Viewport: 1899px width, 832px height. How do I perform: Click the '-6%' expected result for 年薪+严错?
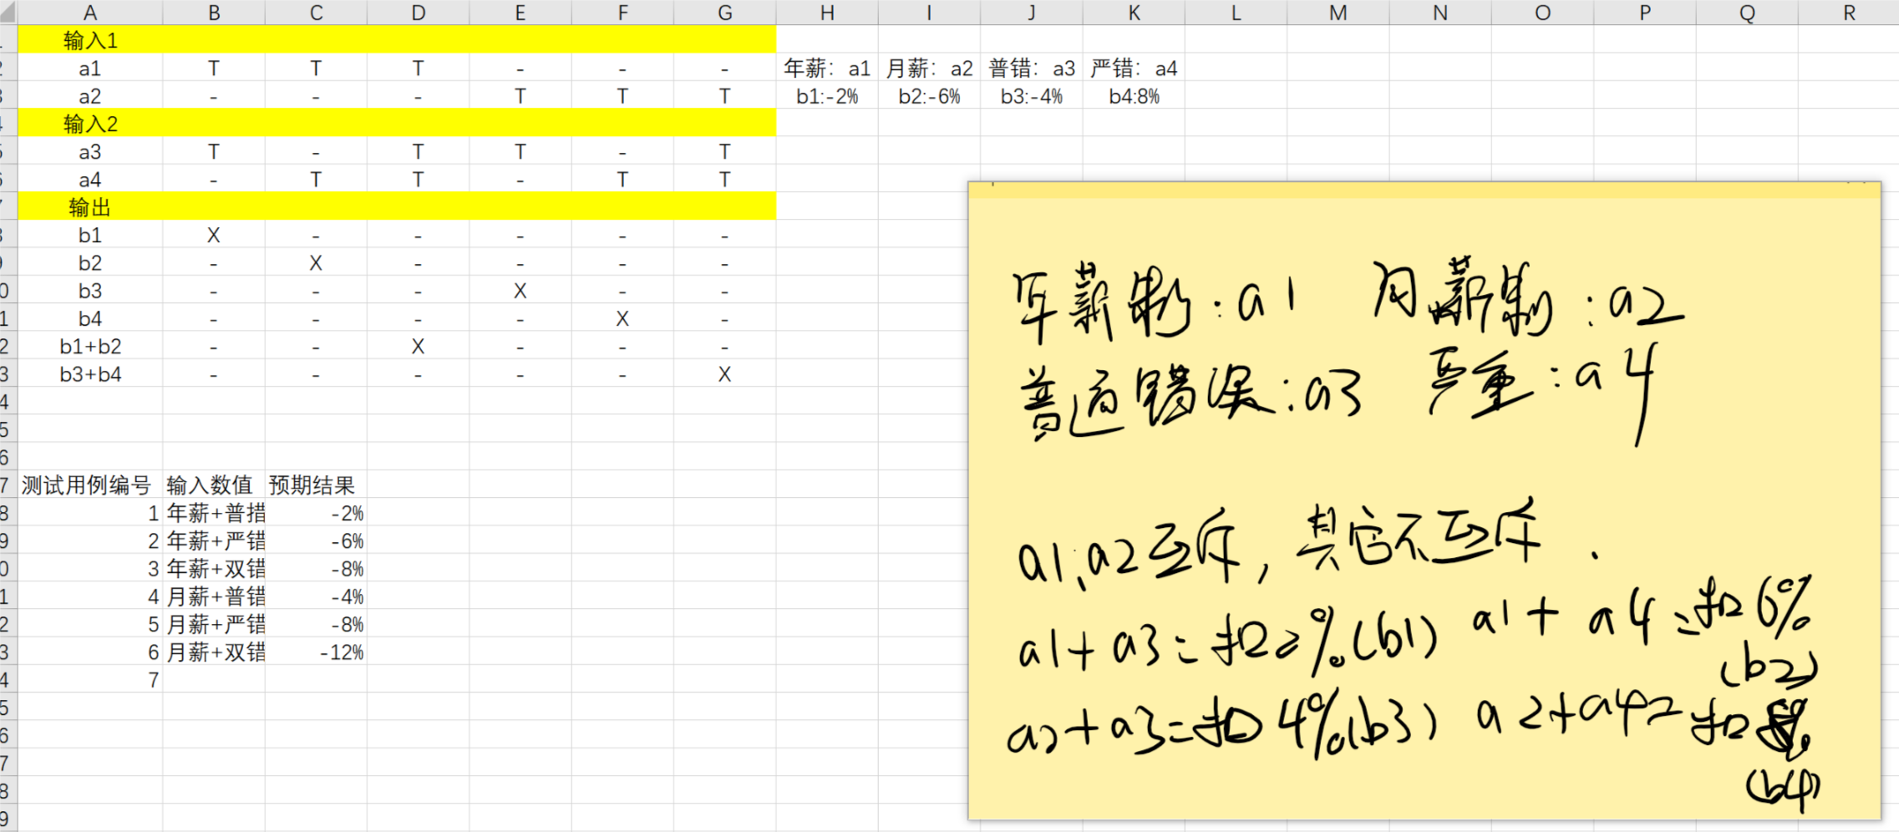[x=316, y=540]
